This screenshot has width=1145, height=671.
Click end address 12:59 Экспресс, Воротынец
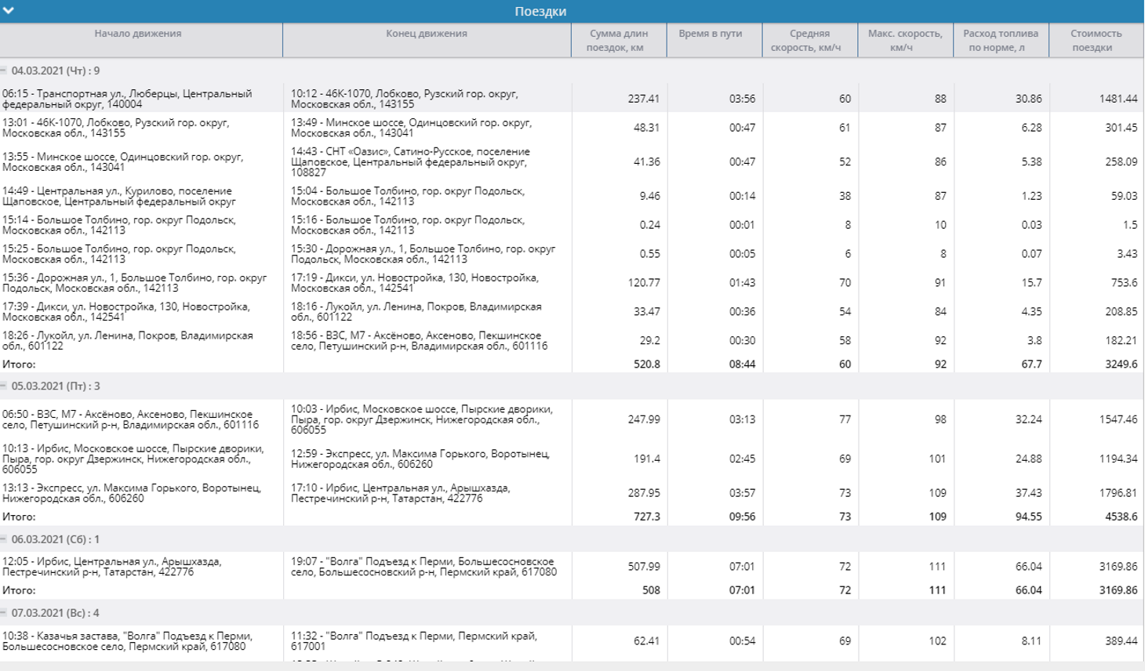[x=420, y=459]
